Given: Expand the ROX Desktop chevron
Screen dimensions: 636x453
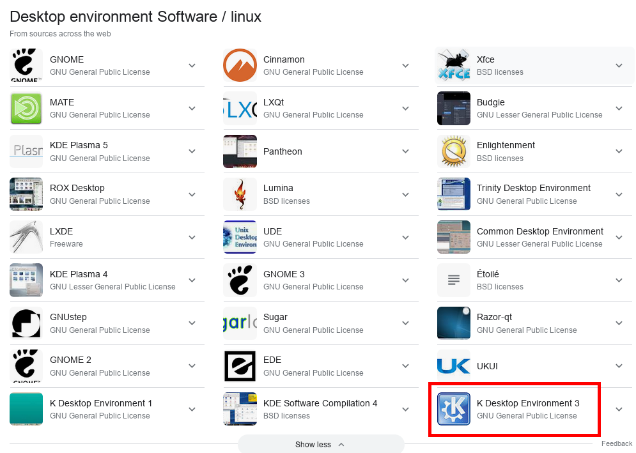Looking at the screenshot, I should coord(192,195).
